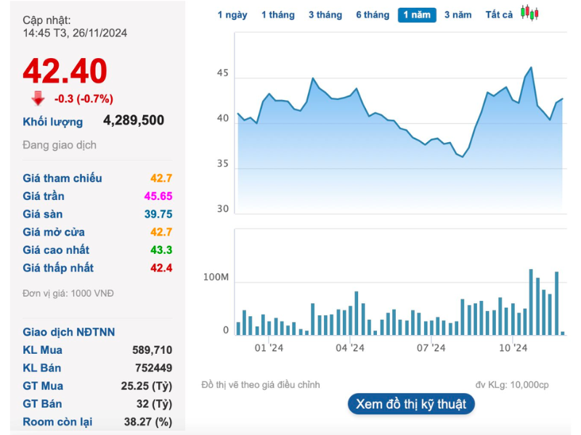Screen dimensions: 581x435
Task: Display "Tất cả" full history range
Action: tap(499, 15)
